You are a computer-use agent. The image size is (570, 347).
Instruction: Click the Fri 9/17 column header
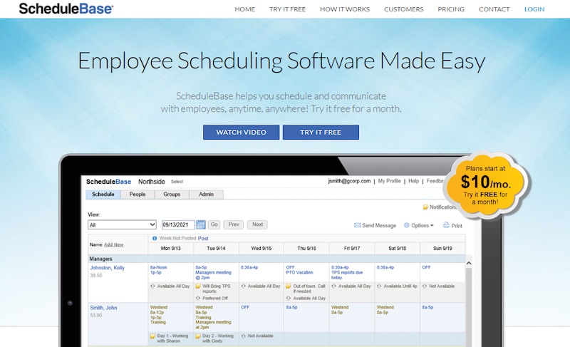pos(352,249)
